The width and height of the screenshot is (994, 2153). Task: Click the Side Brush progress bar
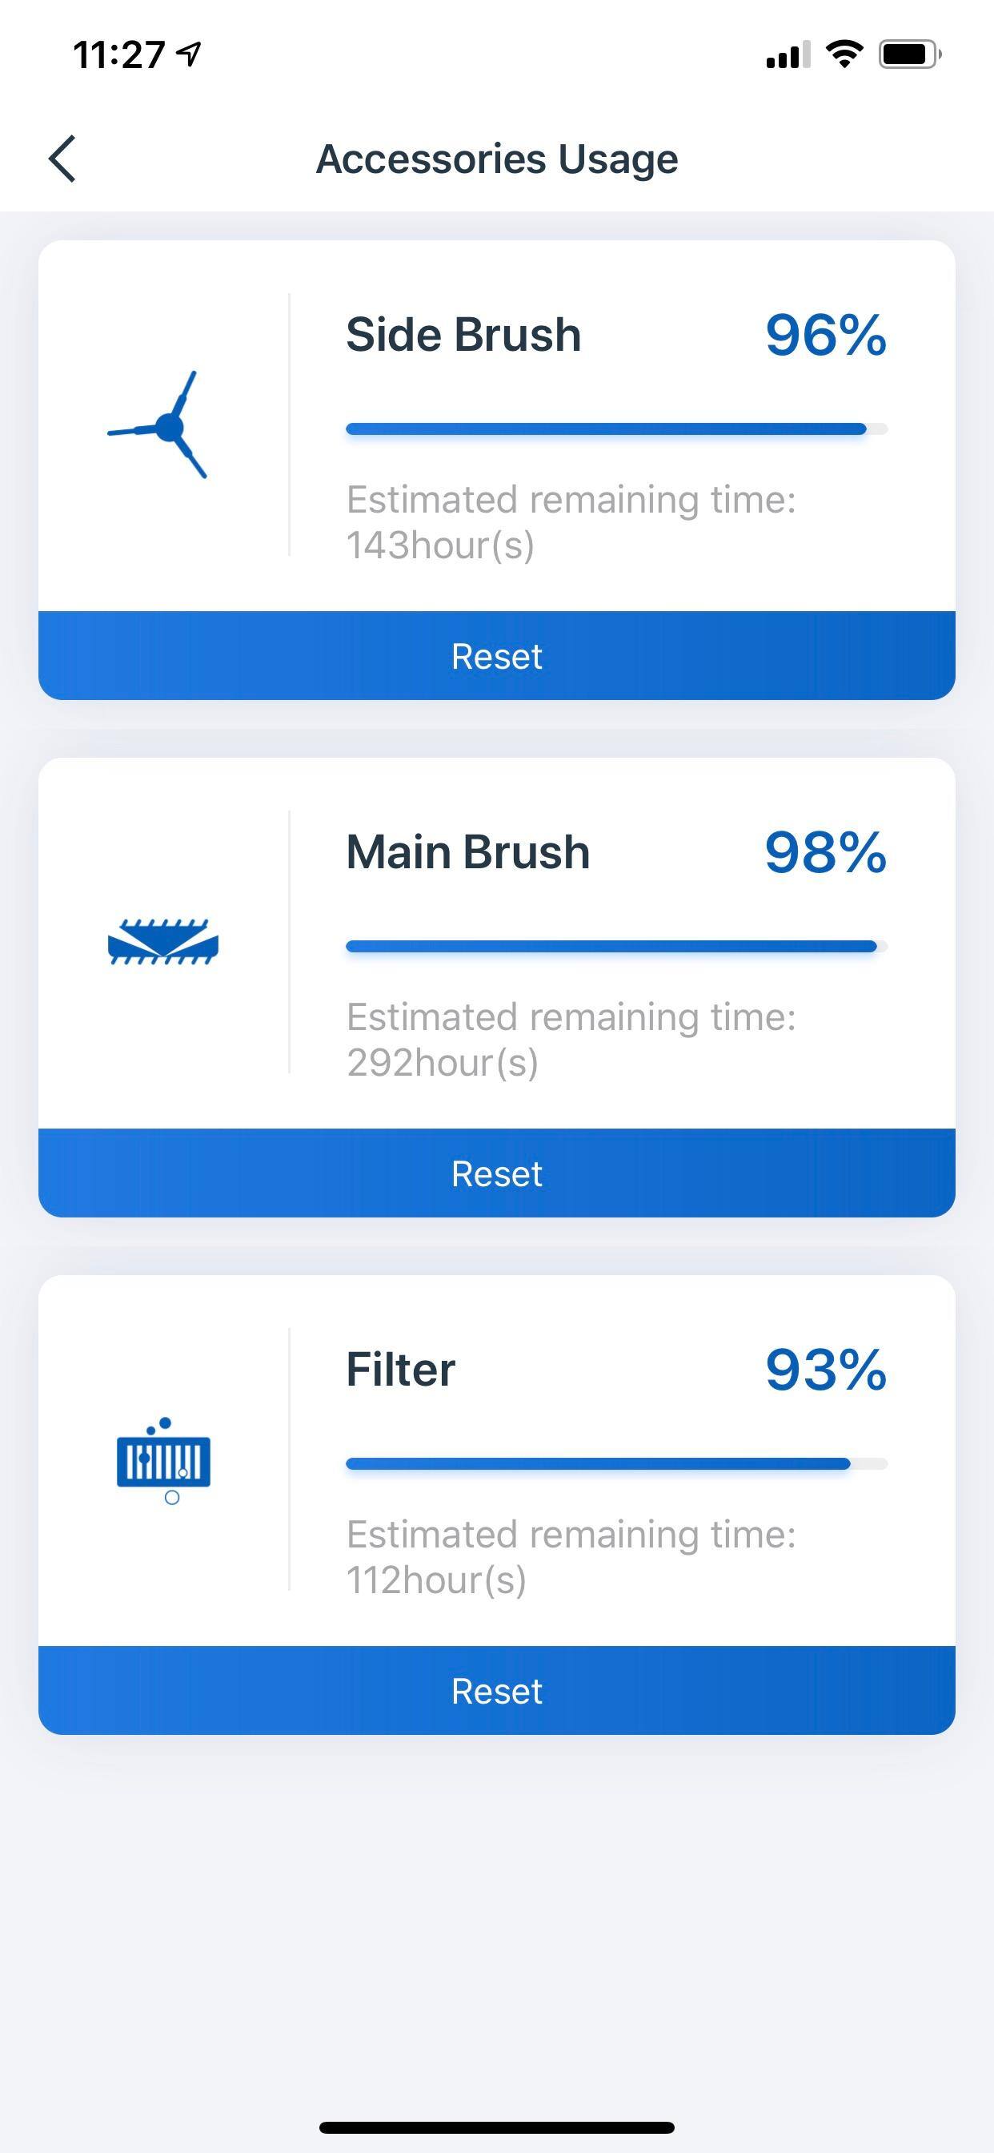[616, 429]
